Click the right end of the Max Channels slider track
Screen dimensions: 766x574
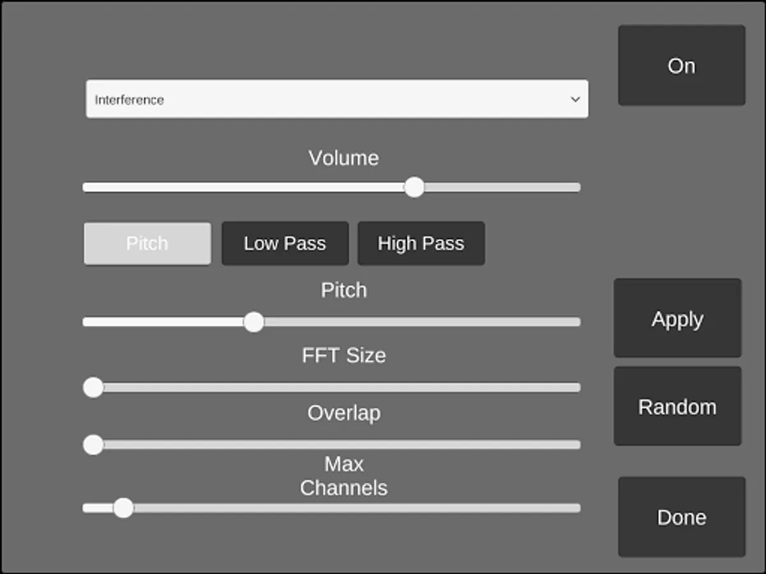pyautogui.click(x=577, y=508)
